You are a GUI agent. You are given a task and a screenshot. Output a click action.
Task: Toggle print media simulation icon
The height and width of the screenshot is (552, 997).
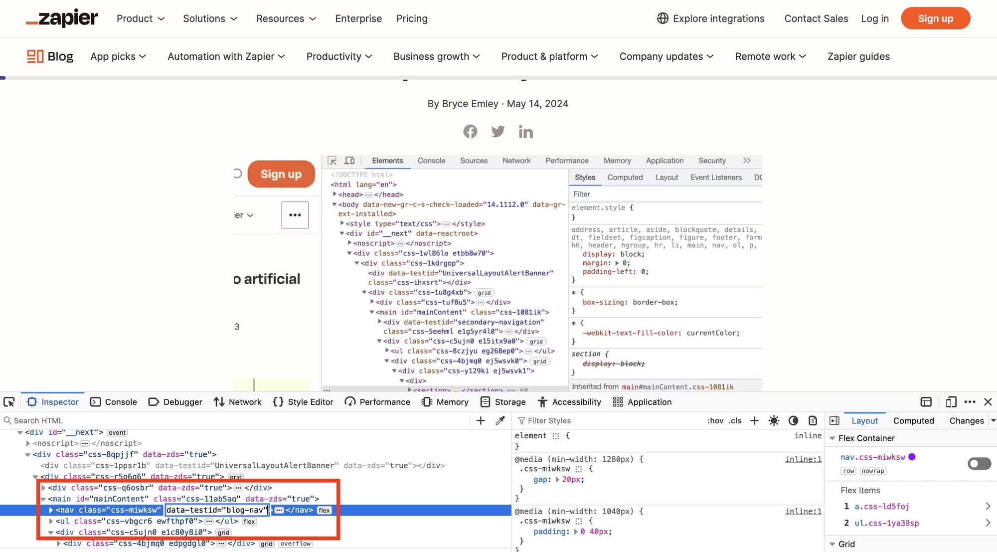pos(813,420)
